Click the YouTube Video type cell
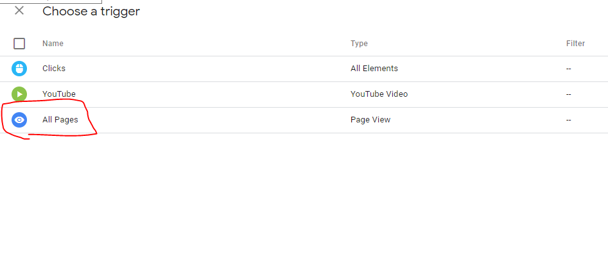The width and height of the screenshot is (608, 275). click(379, 94)
